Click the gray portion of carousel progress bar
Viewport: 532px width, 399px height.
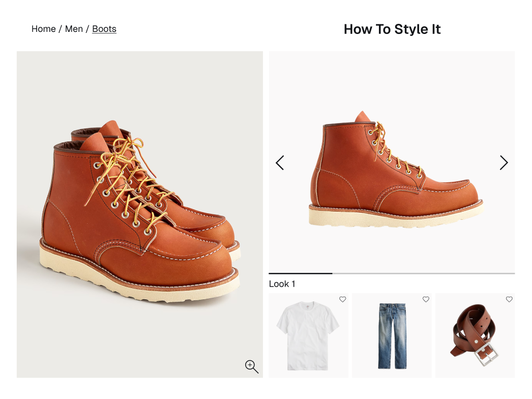tap(424, 273)
